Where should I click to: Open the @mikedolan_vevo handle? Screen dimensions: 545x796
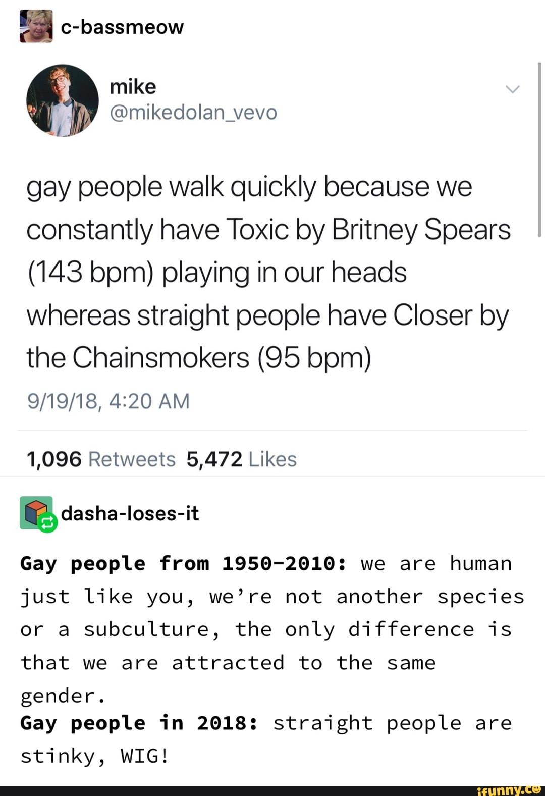coord(193,112)
